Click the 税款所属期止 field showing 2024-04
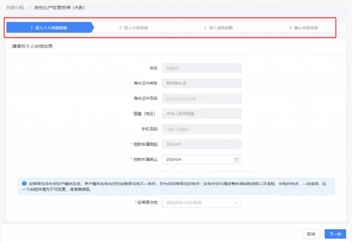Image resolution: width=353 pixels, height=243 pixels. click(x=202, y=159)
